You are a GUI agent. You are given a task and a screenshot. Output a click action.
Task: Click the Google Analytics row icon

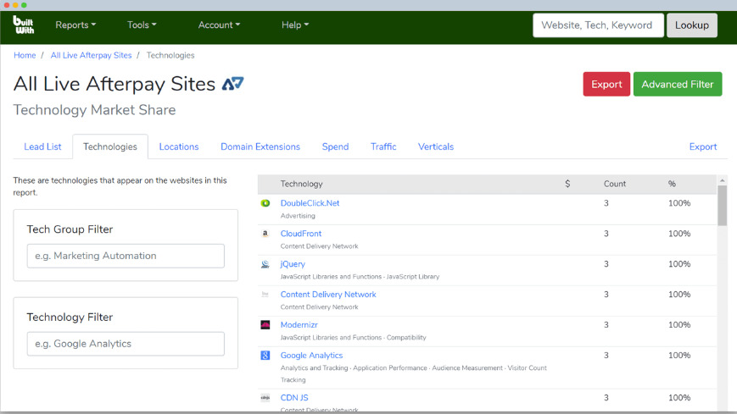pyautogui.click(x=265, y=356)
